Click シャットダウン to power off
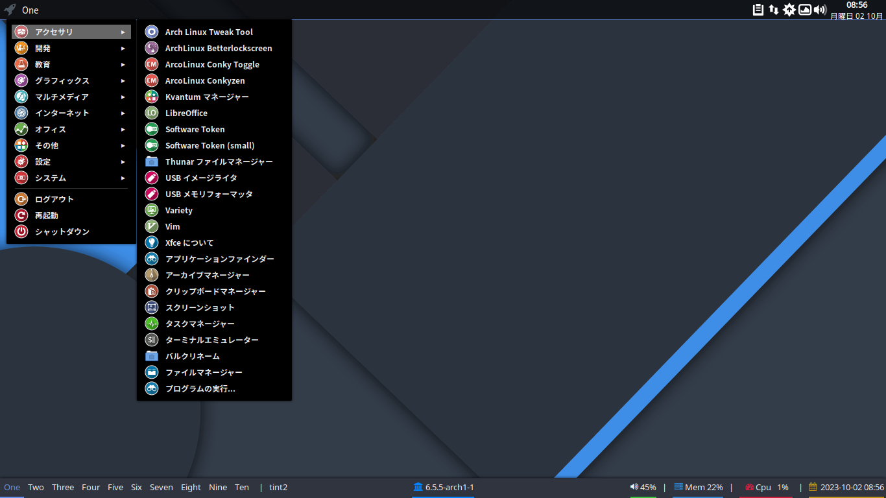 [71, 231]
